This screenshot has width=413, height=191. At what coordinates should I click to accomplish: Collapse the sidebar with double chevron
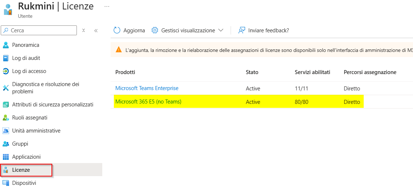point(96,31)
